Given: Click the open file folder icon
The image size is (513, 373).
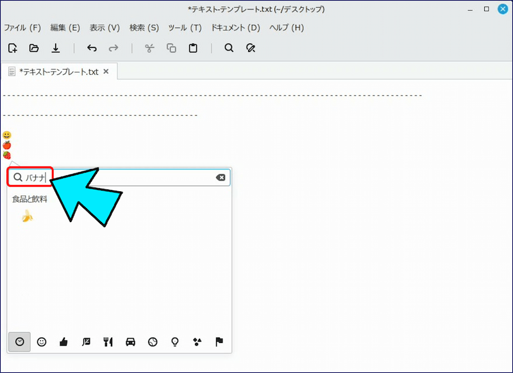Looking at the screenshot, I should click(34, 48).
